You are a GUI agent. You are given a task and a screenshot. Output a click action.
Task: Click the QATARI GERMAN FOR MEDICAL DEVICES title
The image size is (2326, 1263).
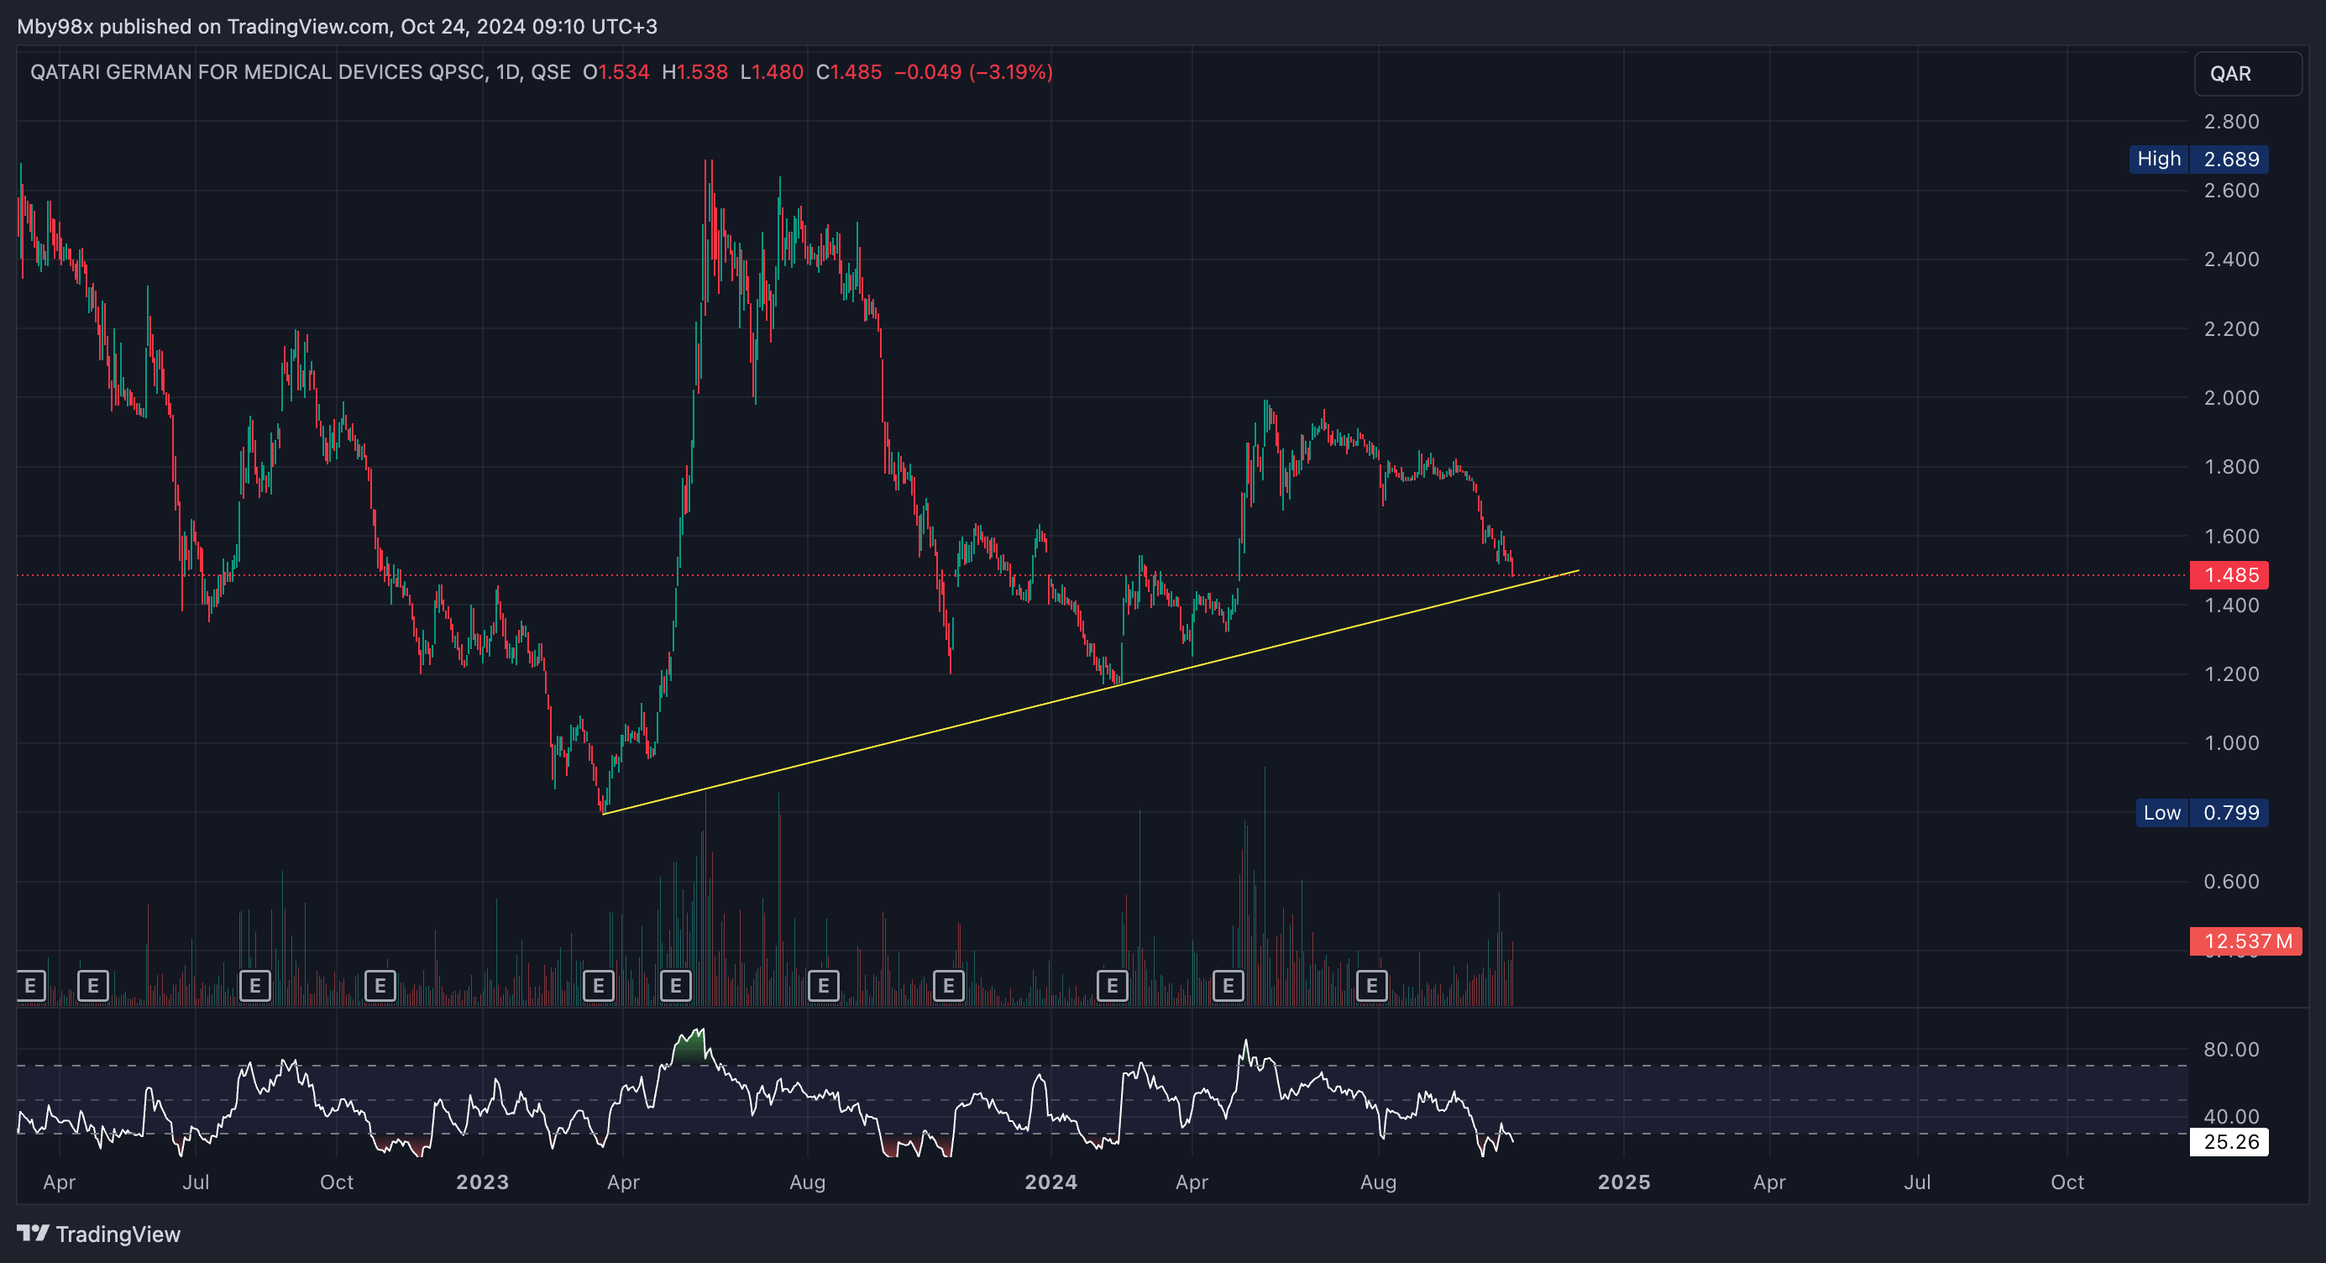point(301,72)
